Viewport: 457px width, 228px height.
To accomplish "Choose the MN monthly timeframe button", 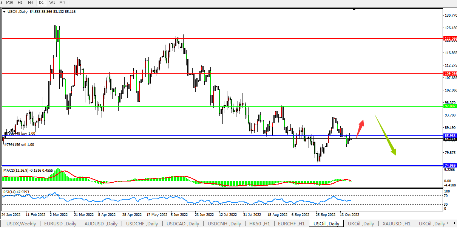I will coord(62,3).
